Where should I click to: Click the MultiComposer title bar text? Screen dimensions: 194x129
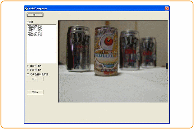(38, 9)
